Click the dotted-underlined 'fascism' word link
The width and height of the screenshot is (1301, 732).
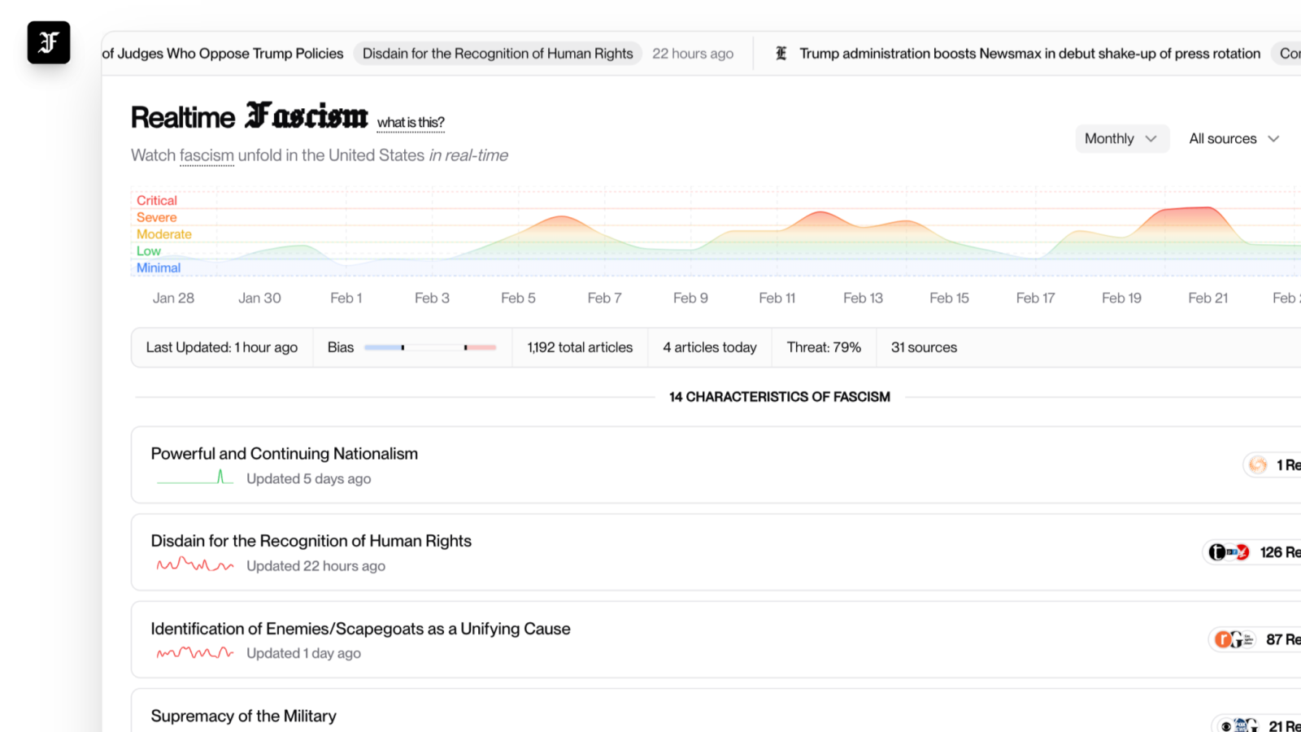tap(207, 155)
